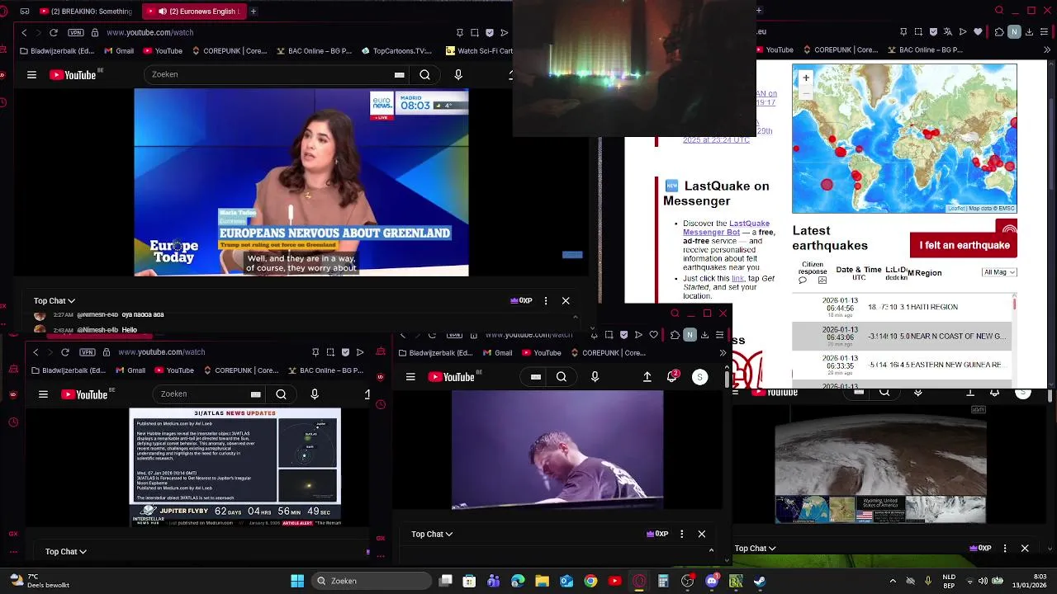1057x594 pixels.
Task: Click heart icon in earthquake browser toolbar
Action: coord(979,32)
